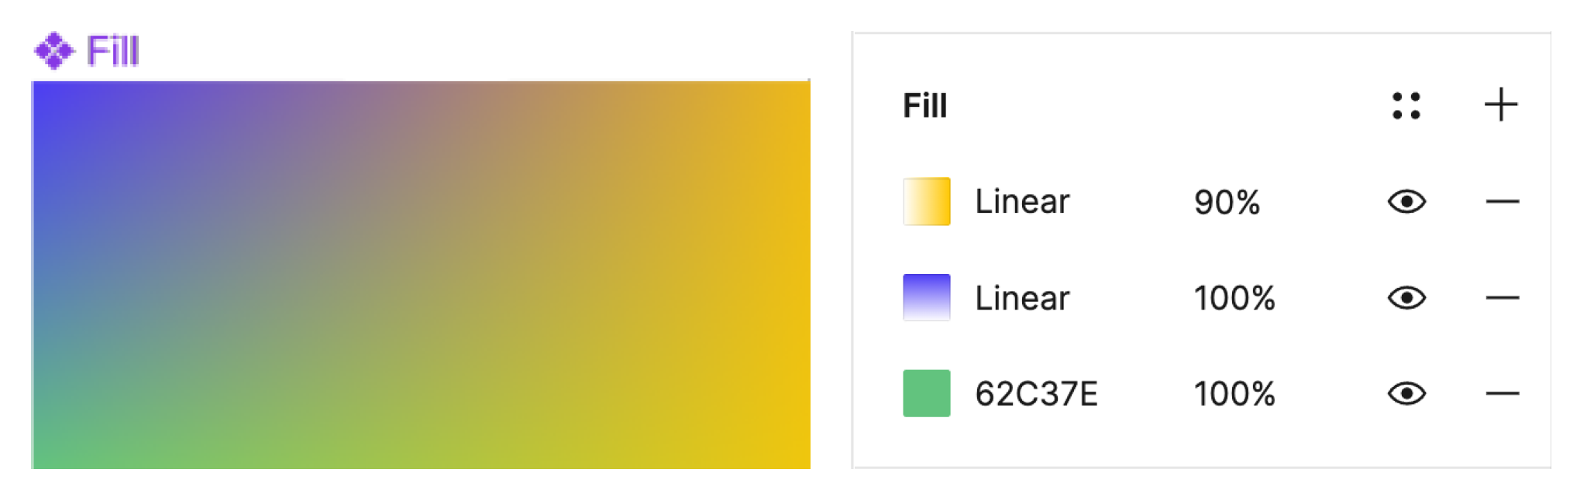1587x500 pixels.
Task: Select green fill's 100% opacity field
Action: 1234,395
